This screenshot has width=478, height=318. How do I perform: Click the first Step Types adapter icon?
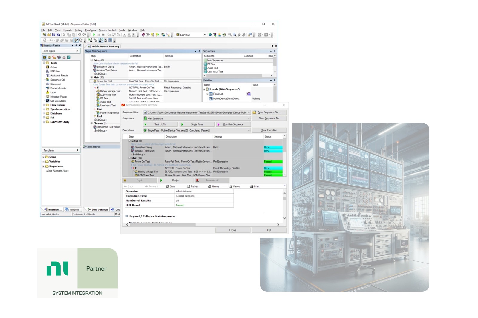(x=45, y=57)
